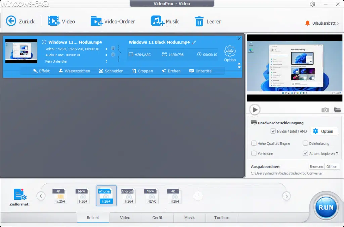The image size is (344, 227).
Task: Select iPhone H264 format preset
Action: (106, 196)
